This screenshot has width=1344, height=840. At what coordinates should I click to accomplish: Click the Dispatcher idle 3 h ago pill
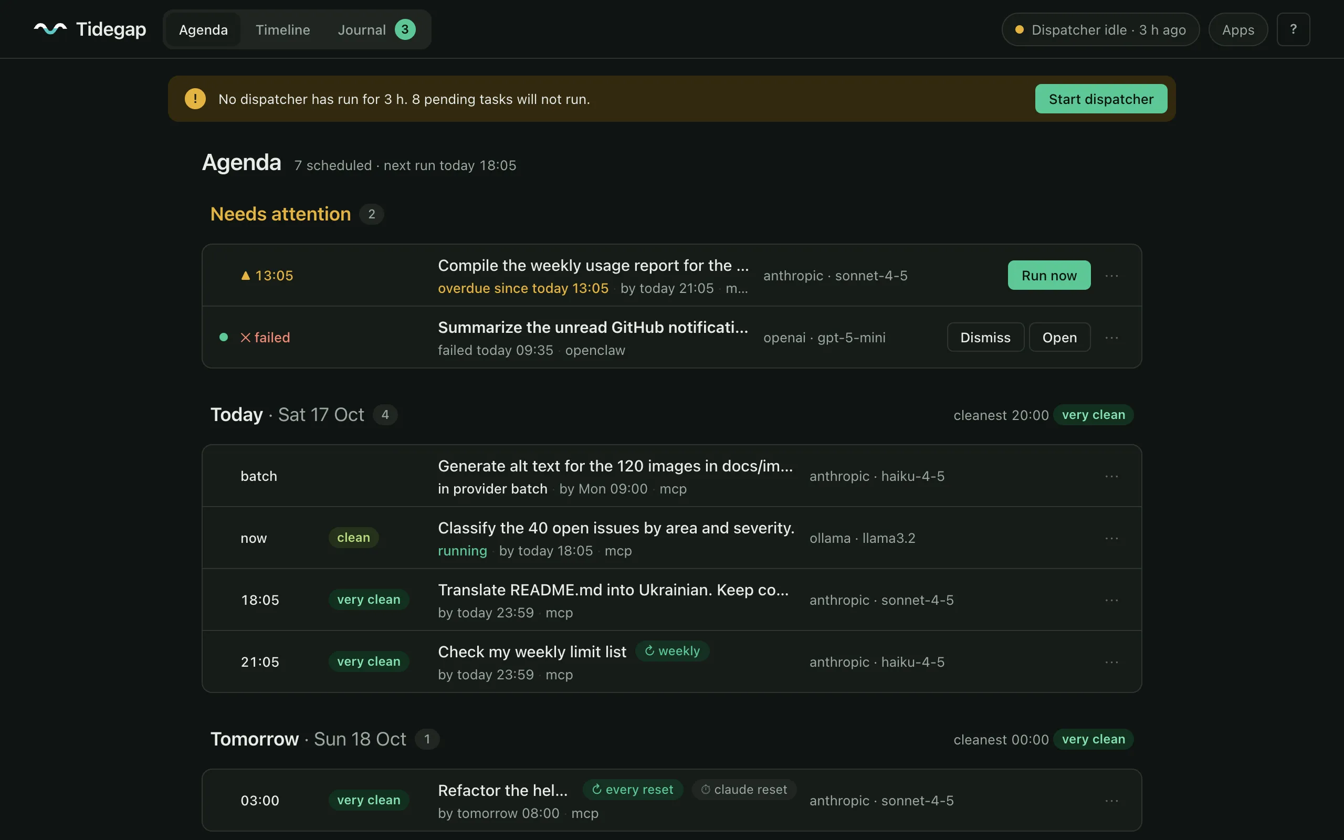[1100, 29]
